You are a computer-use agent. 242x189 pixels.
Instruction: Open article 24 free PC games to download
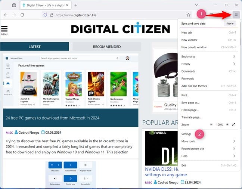pyautogui.click(x=53, y=118)
